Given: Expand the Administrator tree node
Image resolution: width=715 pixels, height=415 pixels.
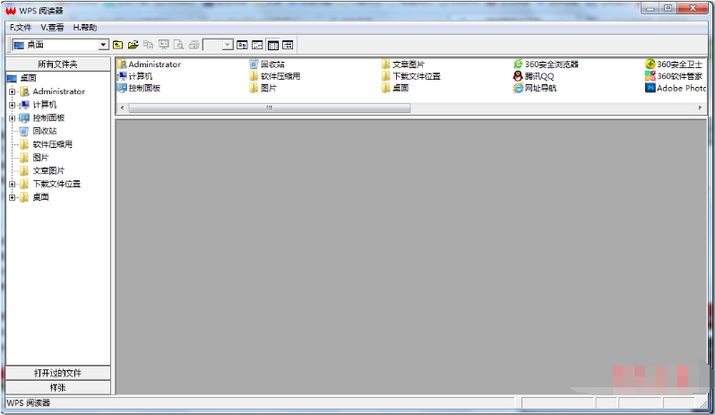Looking at the screenshot, I should pos(13,91).
